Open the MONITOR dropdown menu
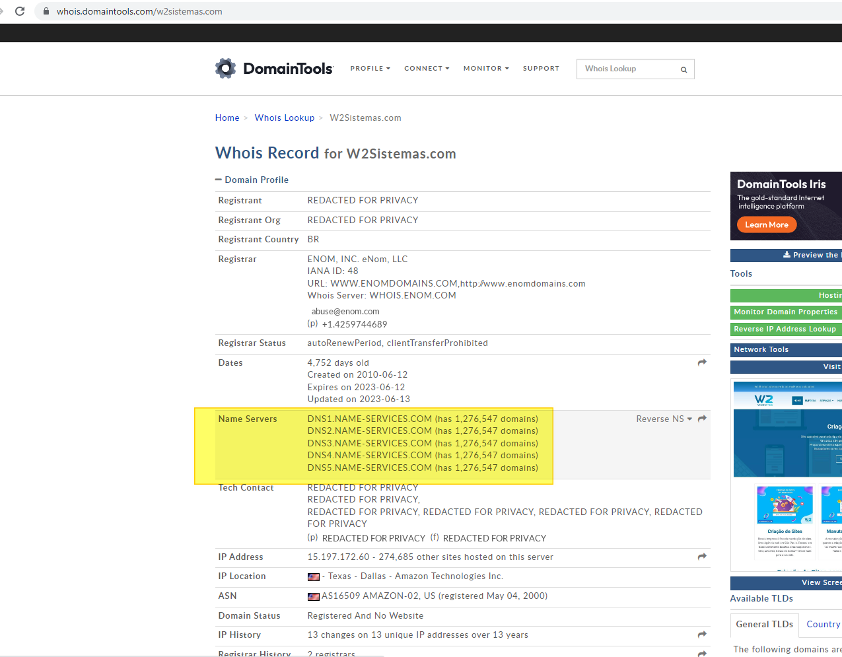The height and width of the screenshot is (657, 842). [x=486, y=69]
